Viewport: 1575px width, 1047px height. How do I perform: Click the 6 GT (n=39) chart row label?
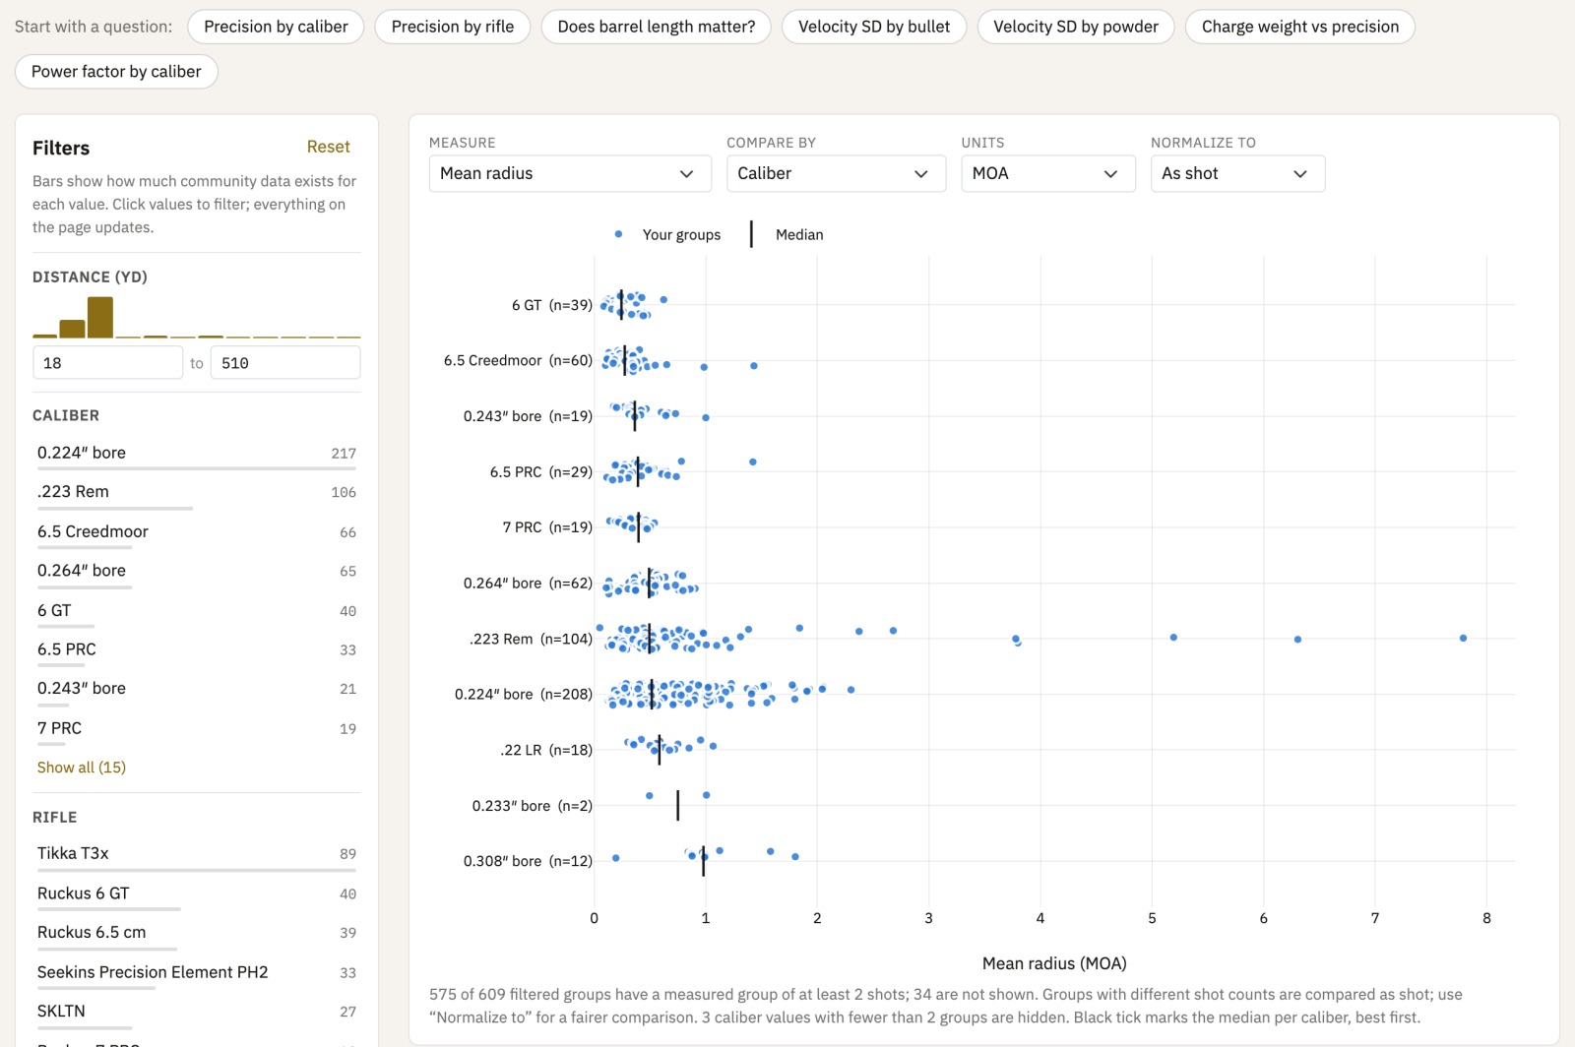point(551,305)
